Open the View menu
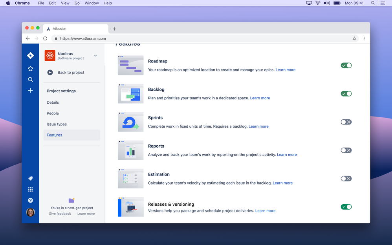The height and width of the screenshot is (245, 392). click(x=65, y=3)
